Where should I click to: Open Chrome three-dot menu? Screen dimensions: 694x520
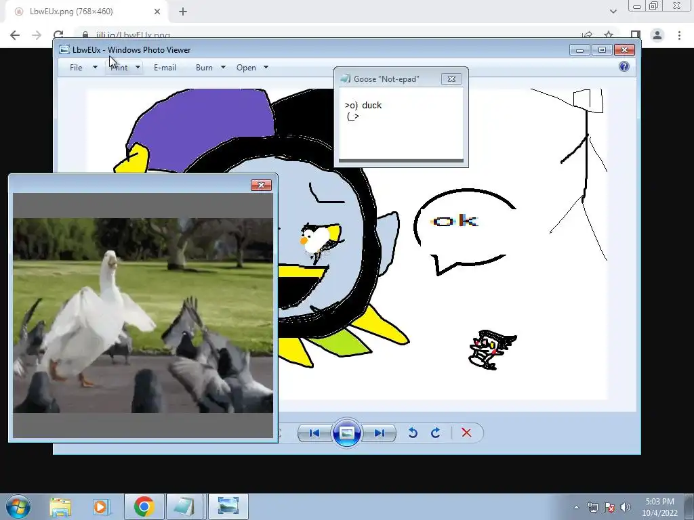[679, 35]
